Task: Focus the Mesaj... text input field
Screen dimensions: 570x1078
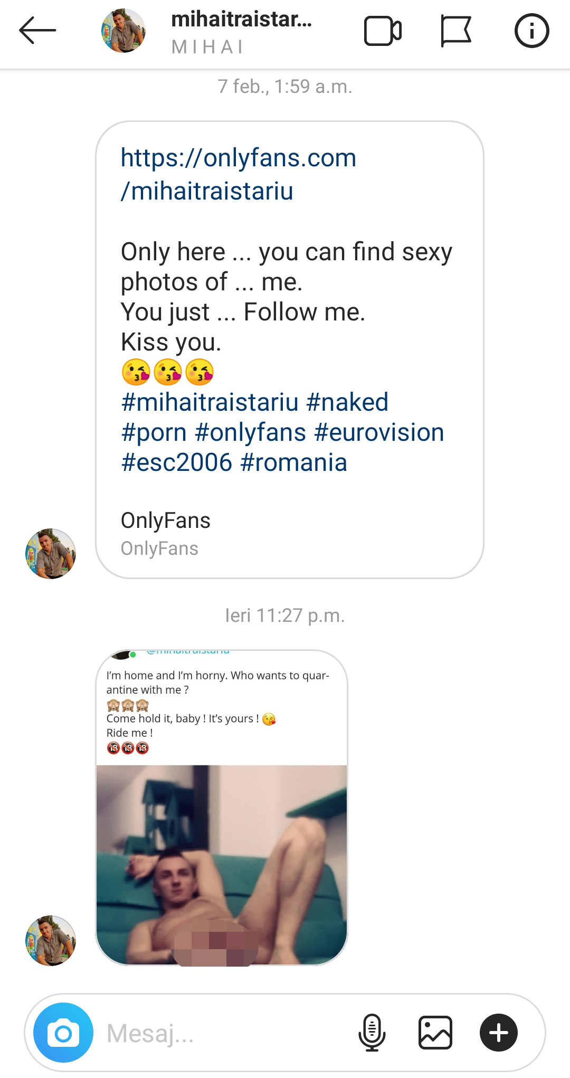Action: (222, 1033)
